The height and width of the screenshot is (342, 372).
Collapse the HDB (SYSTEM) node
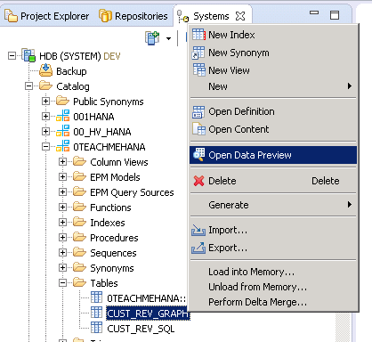click(x=12, y=56)
